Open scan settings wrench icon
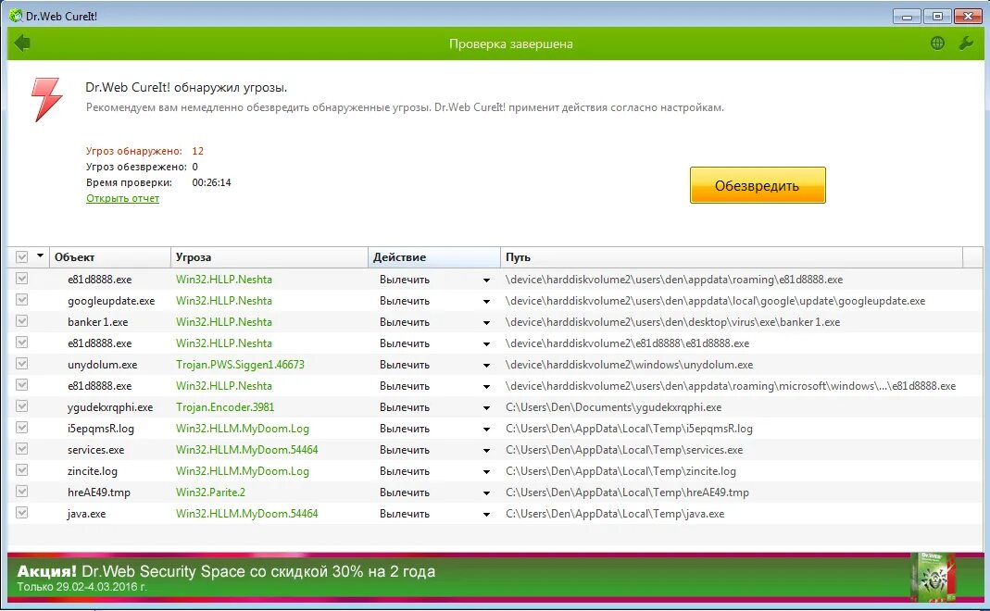Image resolution: width=990 pixels, height=611 pixels. [966, 43]
